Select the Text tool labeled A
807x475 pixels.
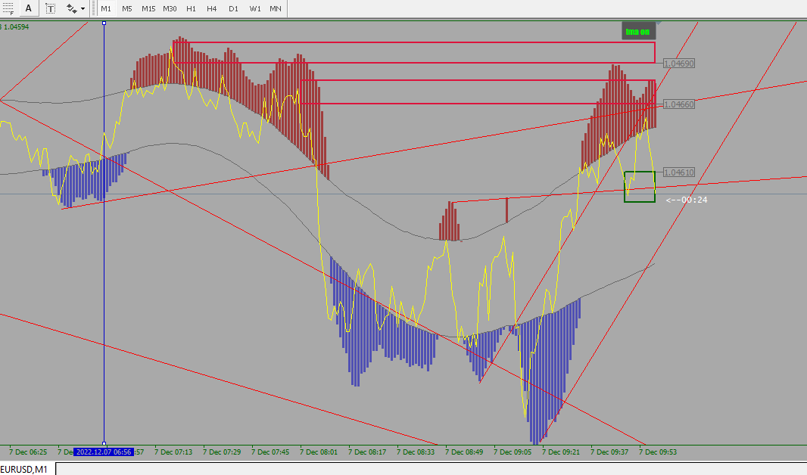click(29, 8)
